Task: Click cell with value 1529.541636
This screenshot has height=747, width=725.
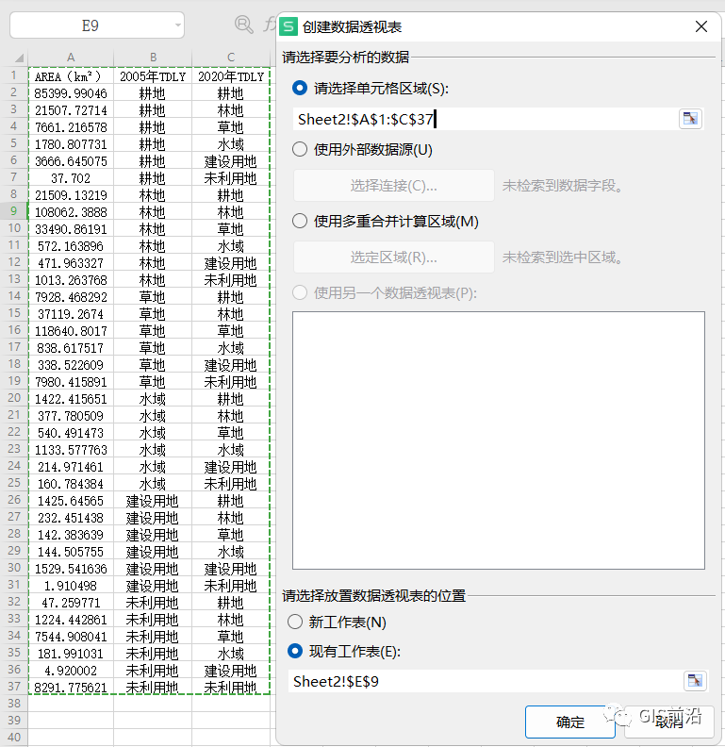Action: coord(71,569)
